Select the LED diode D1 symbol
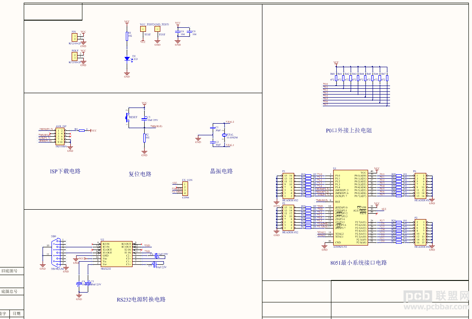This screenshot has height=319, width=472. [x=127, y=59]
